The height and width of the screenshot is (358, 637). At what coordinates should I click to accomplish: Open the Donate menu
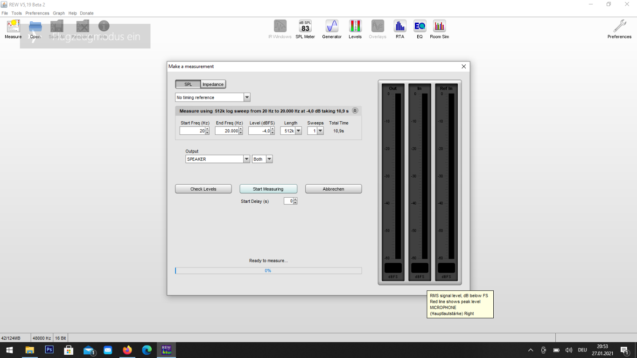pos(87,13)
